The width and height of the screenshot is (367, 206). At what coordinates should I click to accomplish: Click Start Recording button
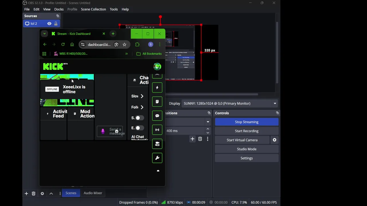247,131
